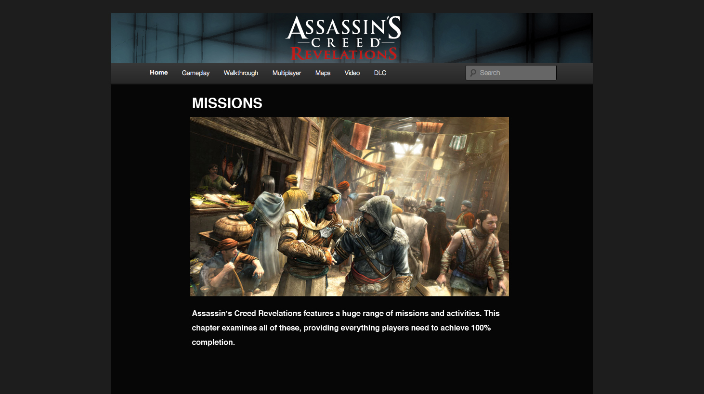Click the magnifying glass search icon
Viewport: 704px width, 394px height.
point(473,73)
